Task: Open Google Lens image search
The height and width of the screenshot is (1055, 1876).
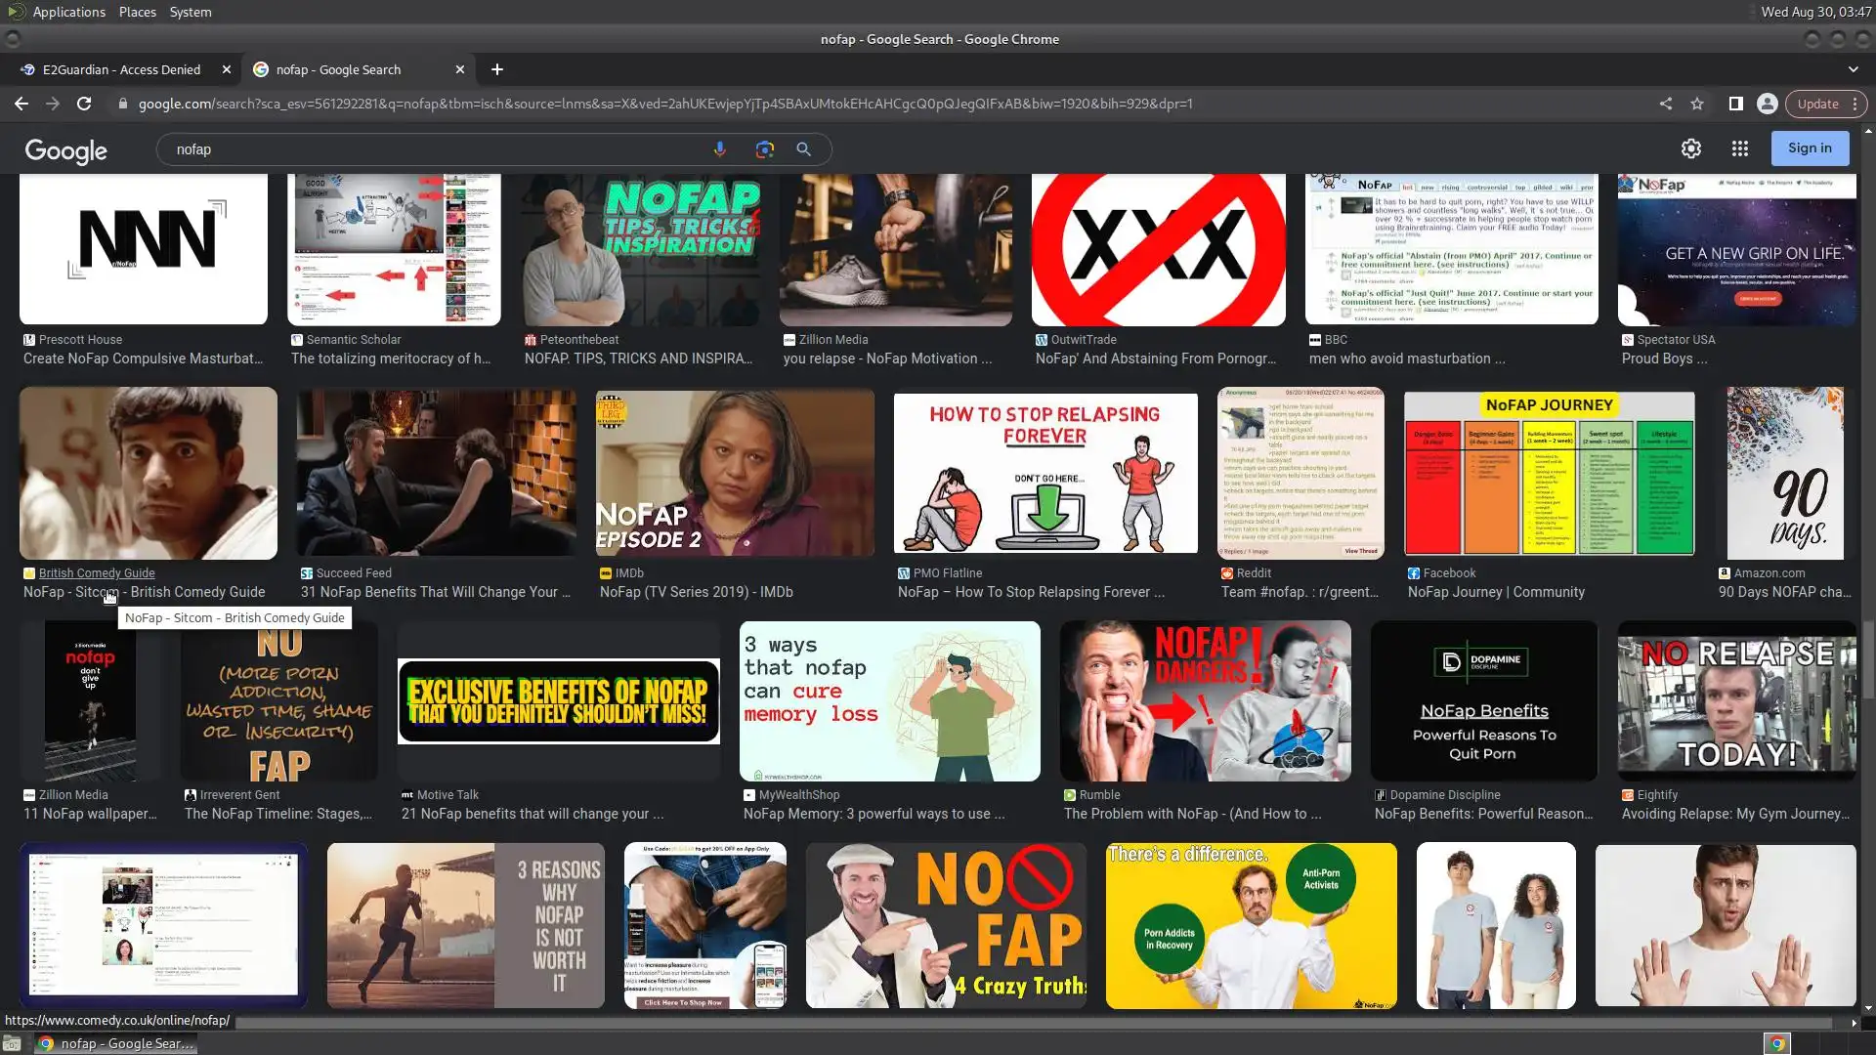Action: 764,149
